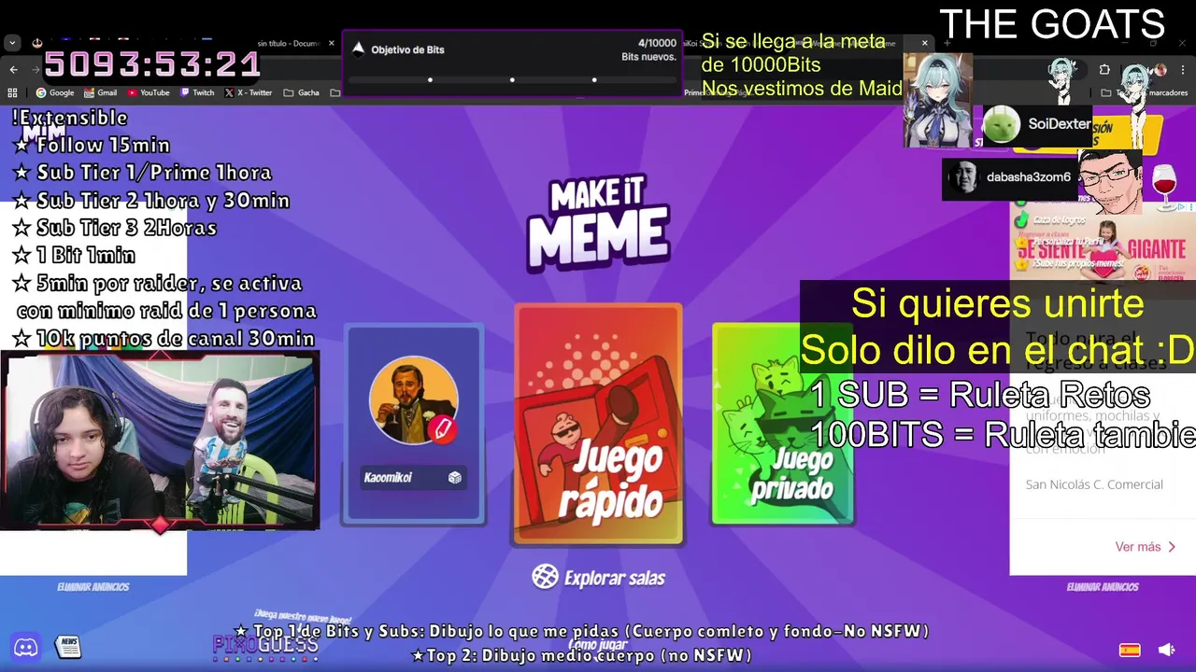Open the News newspaper icon

(x=68, y=647)
